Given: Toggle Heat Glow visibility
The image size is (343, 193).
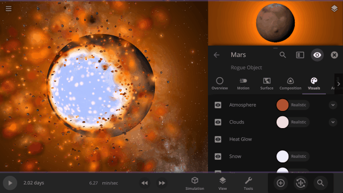Looking at the screenshot, I should click(x=218, y=139).
